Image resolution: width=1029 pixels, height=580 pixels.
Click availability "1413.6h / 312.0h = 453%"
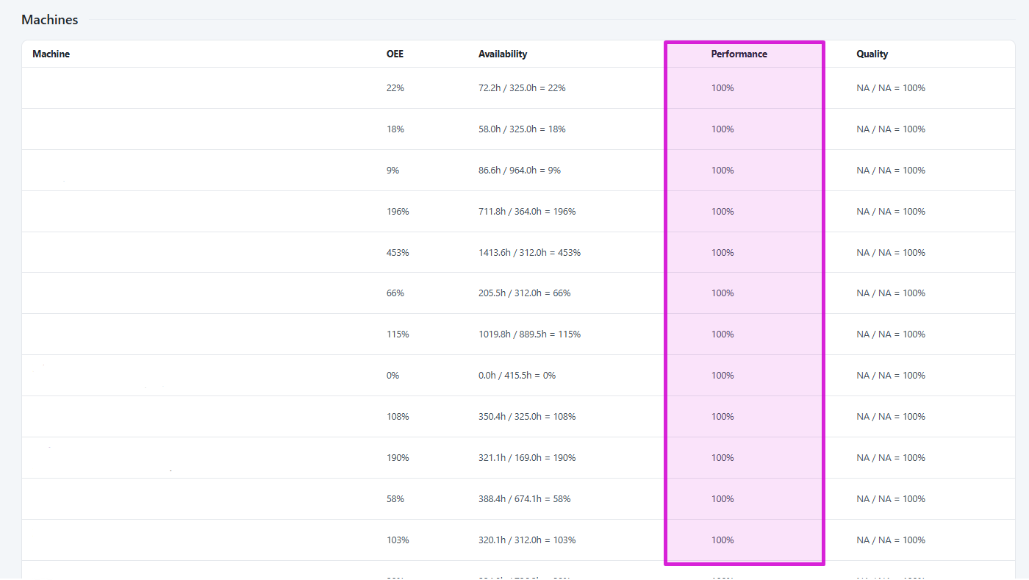[x=529, y=252]
